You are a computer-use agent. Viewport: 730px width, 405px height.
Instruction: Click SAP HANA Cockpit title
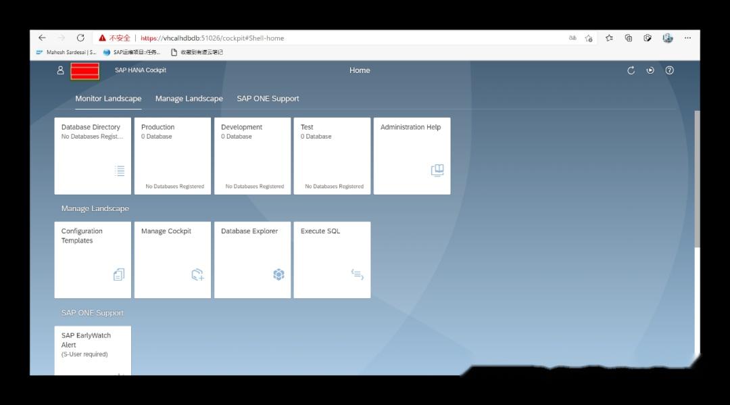point(140,70)
